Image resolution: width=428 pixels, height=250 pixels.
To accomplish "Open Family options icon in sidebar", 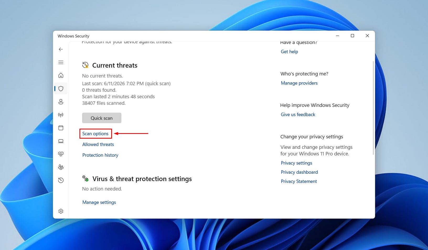I will point(61,167).
